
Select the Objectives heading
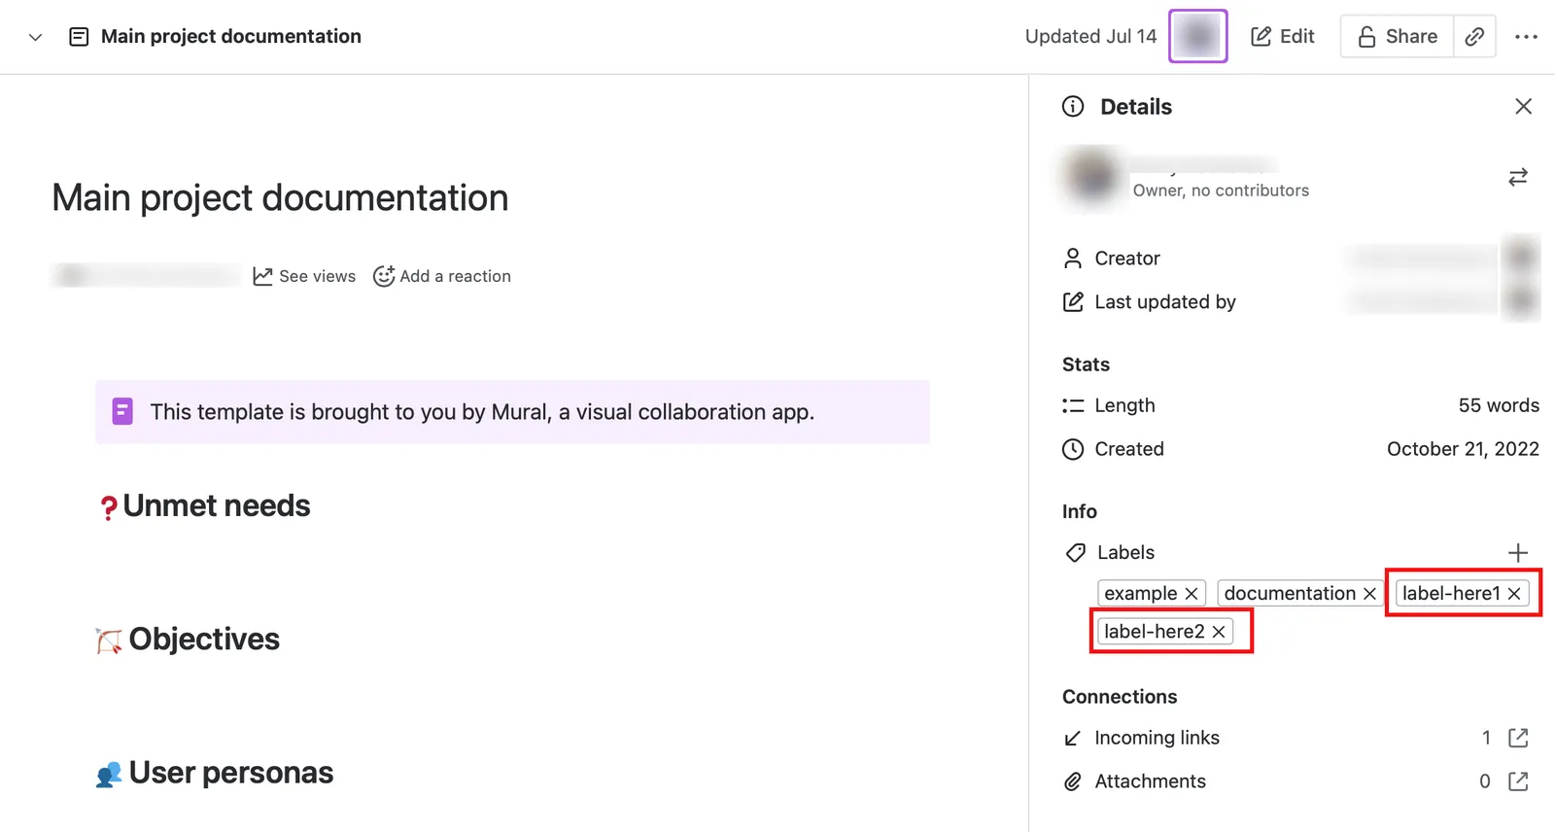[x=204, y=639]
